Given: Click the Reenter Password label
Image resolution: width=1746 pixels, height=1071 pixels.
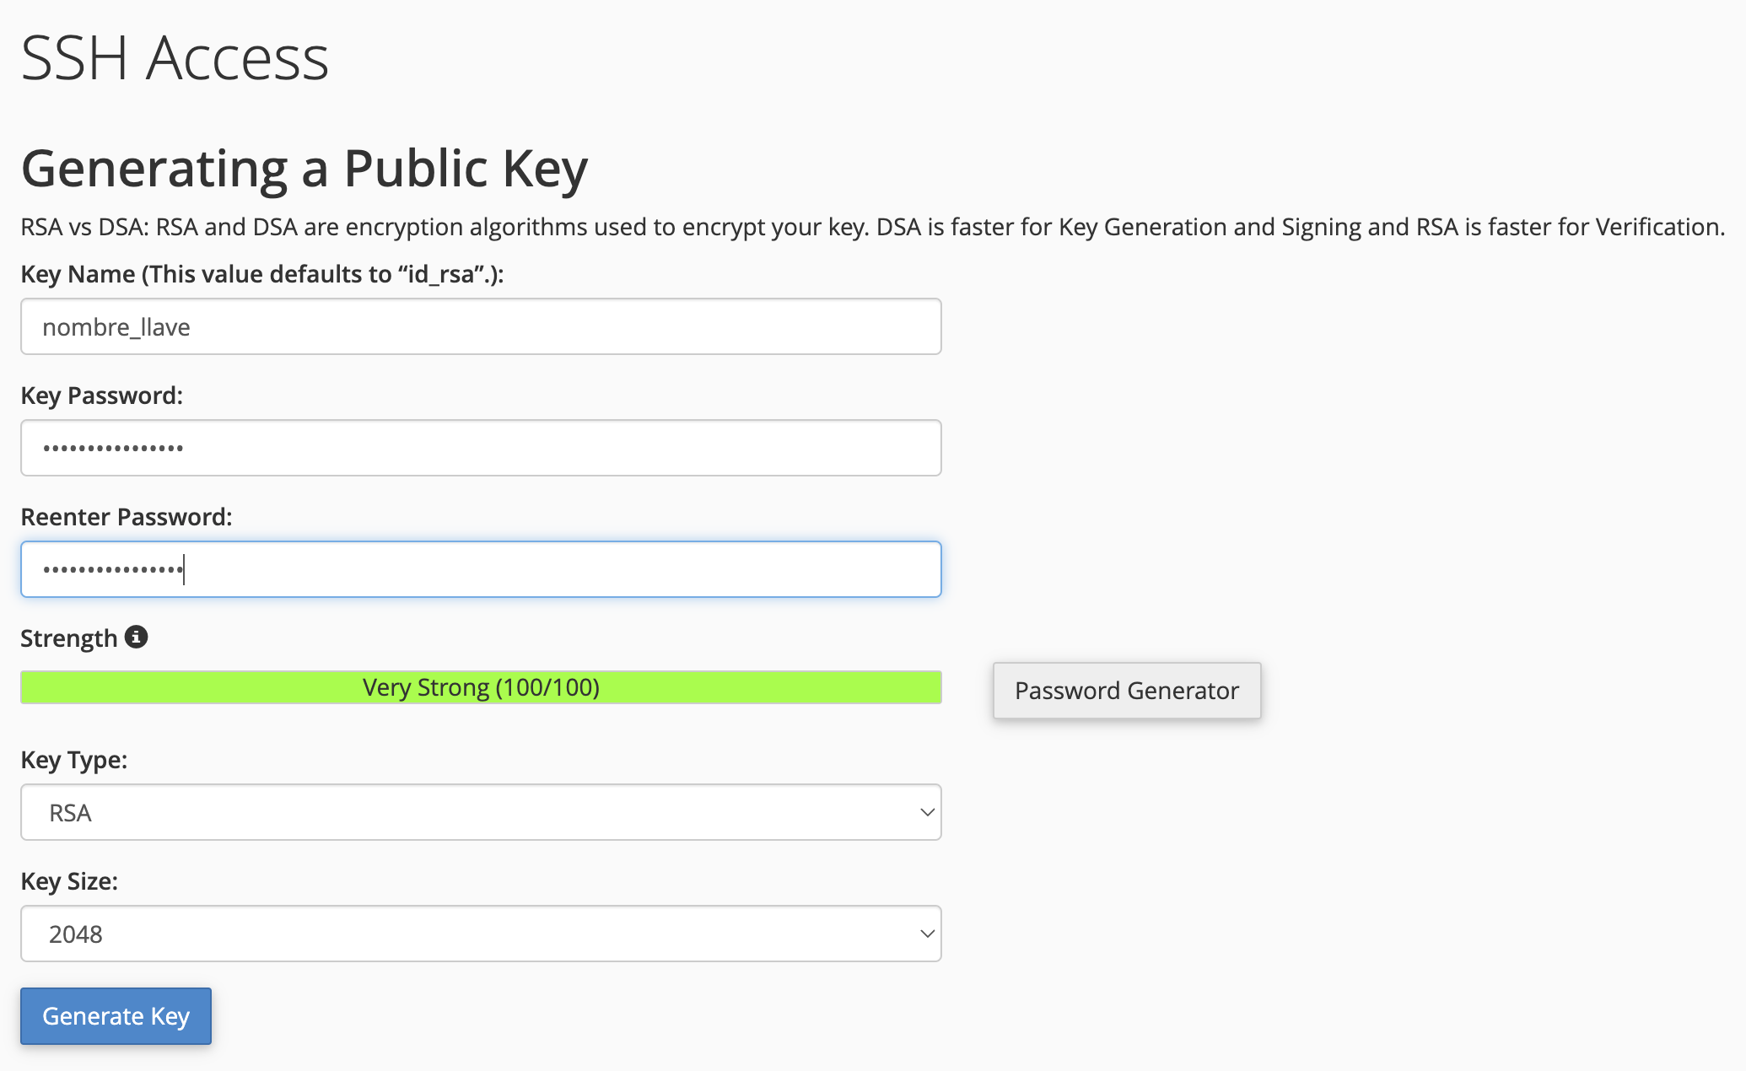Looking at the screenshot, I should (x=126, y=517).
